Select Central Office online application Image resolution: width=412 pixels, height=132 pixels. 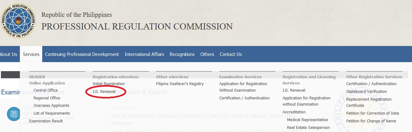coord(46,90)
